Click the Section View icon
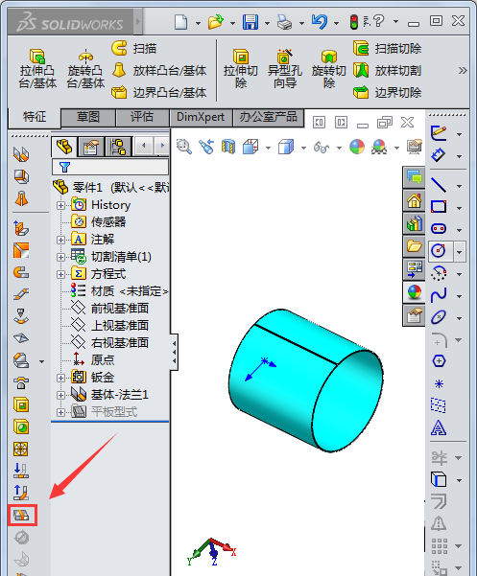 pos(228,147)
